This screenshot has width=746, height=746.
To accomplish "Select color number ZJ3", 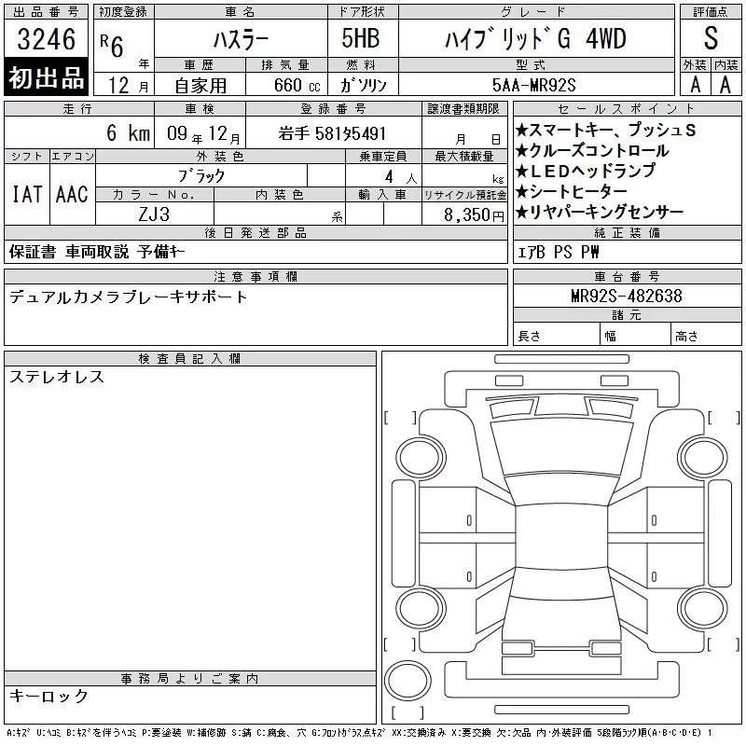I will point(154,214).
